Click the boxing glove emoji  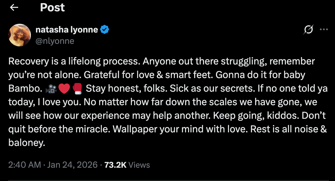pyautogui.click(x=77, y=89)
